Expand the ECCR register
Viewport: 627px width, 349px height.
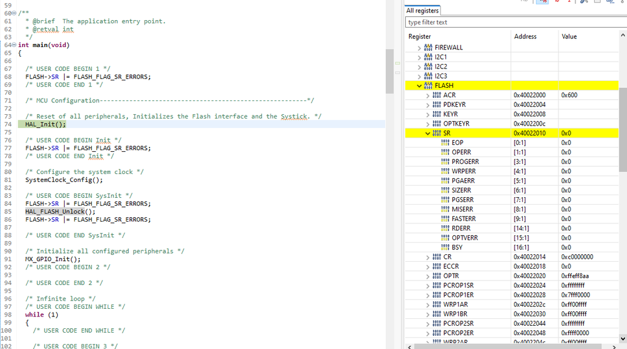coord(427,267)
